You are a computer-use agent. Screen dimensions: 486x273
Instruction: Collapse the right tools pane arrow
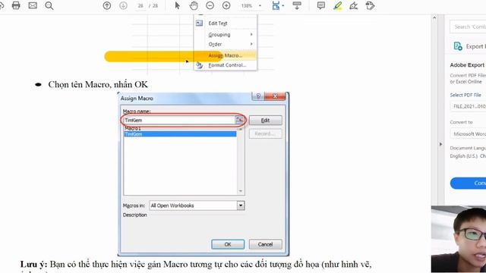point(440,144)
